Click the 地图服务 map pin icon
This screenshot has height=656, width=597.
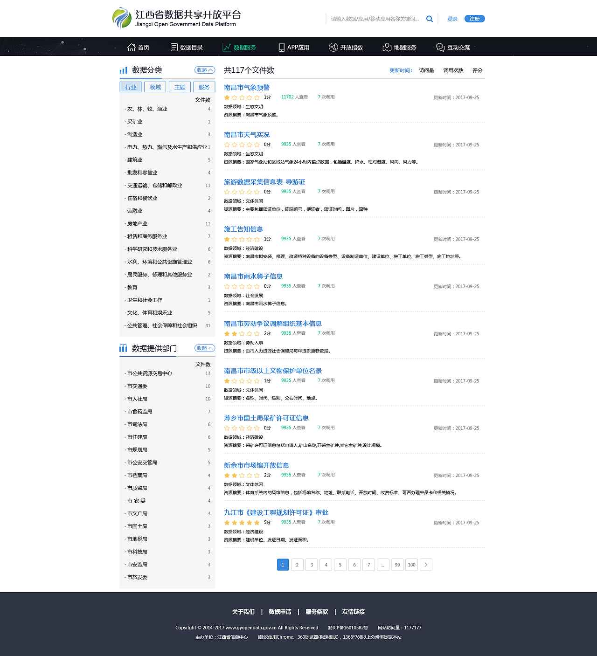coord(387,47)
